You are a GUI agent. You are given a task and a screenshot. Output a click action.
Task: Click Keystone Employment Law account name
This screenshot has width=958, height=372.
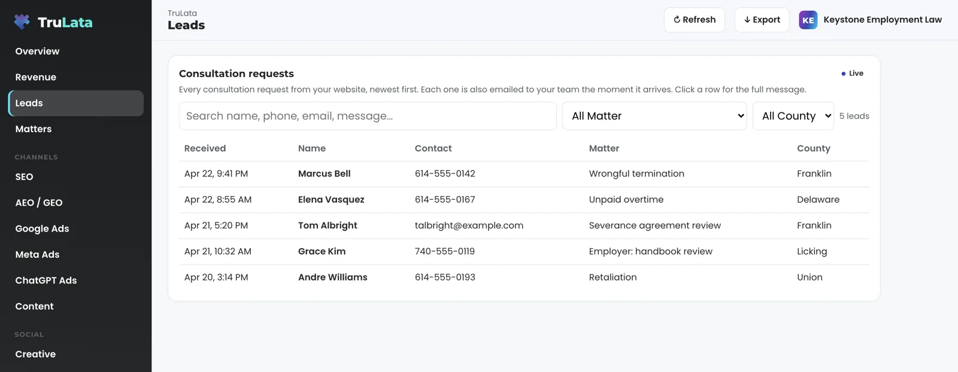[882, 20]
